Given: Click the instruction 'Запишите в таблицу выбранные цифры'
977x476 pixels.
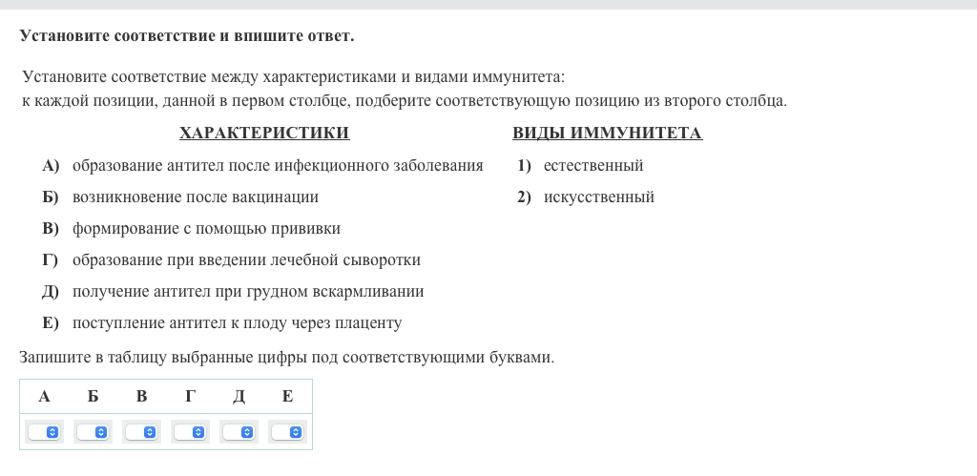Looking at the screenshot, I should (286, 358).
